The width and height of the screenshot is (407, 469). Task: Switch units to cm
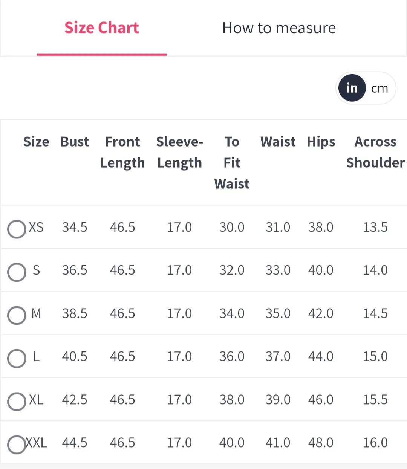(x=379, y=88)
